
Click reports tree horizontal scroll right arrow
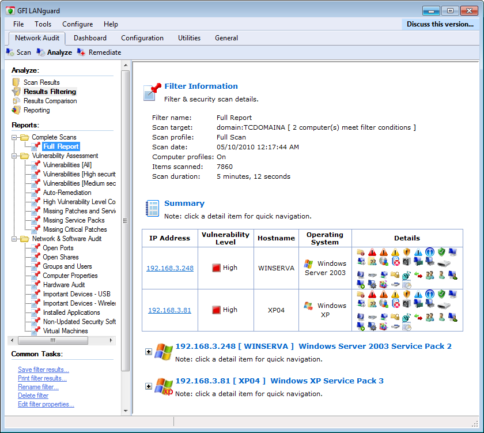[x=111, y=340]
